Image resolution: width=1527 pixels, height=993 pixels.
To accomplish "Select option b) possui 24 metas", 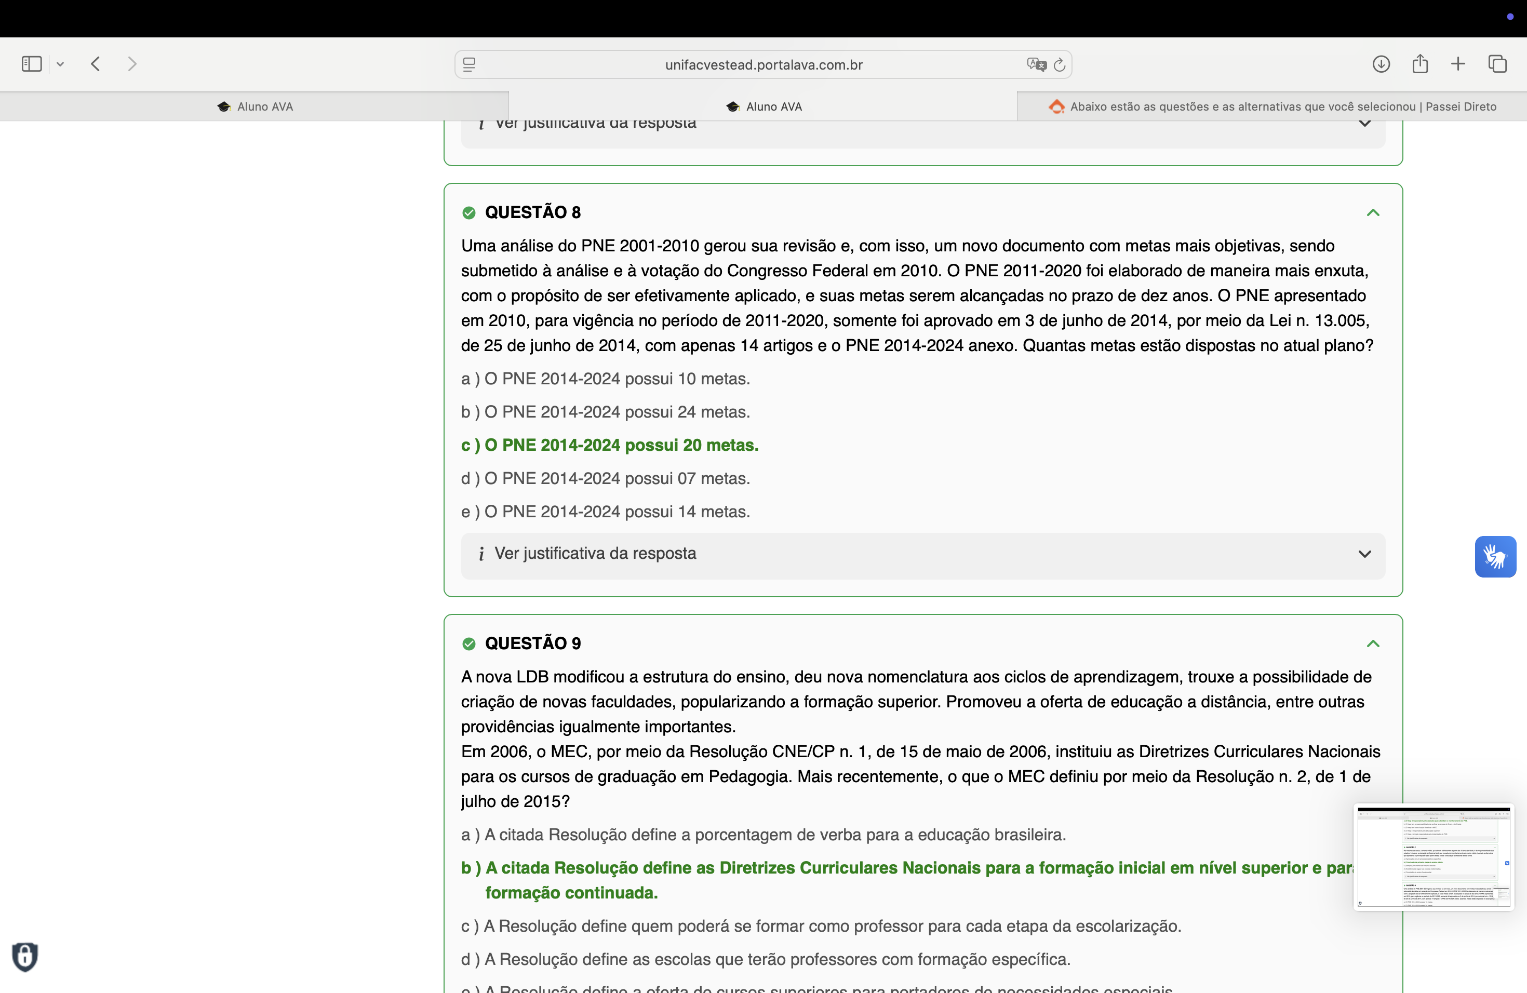I will click(x=605, y=412).
